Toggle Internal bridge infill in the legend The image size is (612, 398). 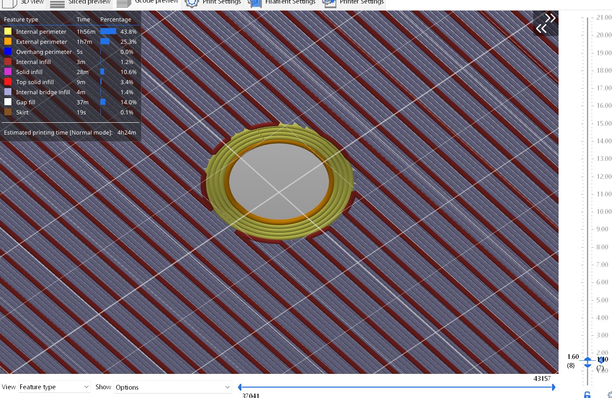(x=70, y=92)
